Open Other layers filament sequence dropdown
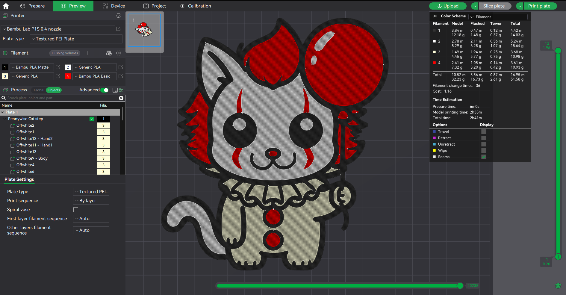 tap(91, 230)
